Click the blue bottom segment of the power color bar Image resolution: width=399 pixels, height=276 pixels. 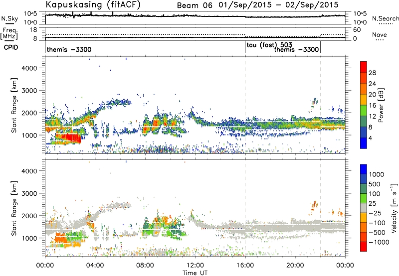click(364, 143)
